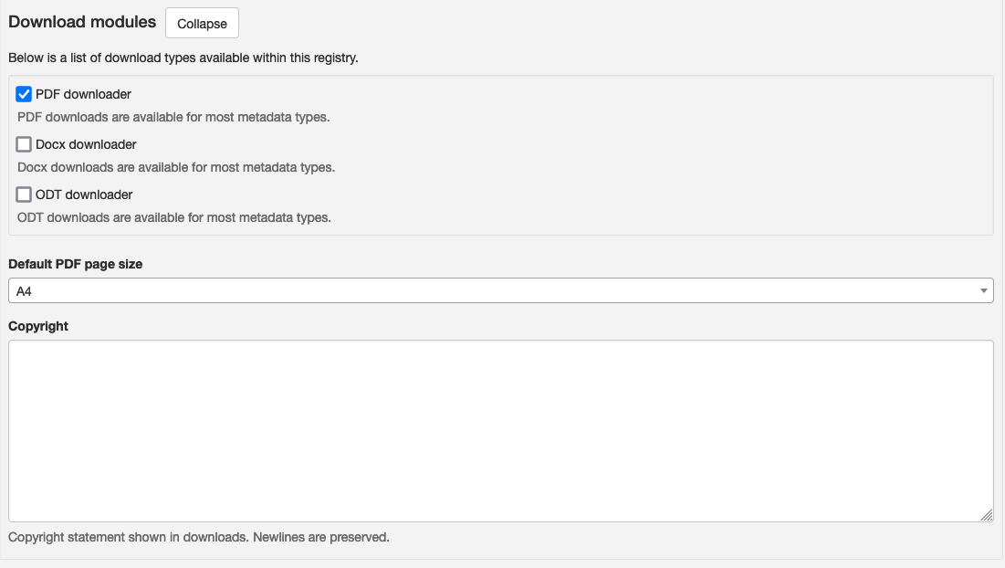Viewport: 1005px width, 568px height.
Task: Uncheck the PDF downloader checkbox
Action: coord(25,94)
